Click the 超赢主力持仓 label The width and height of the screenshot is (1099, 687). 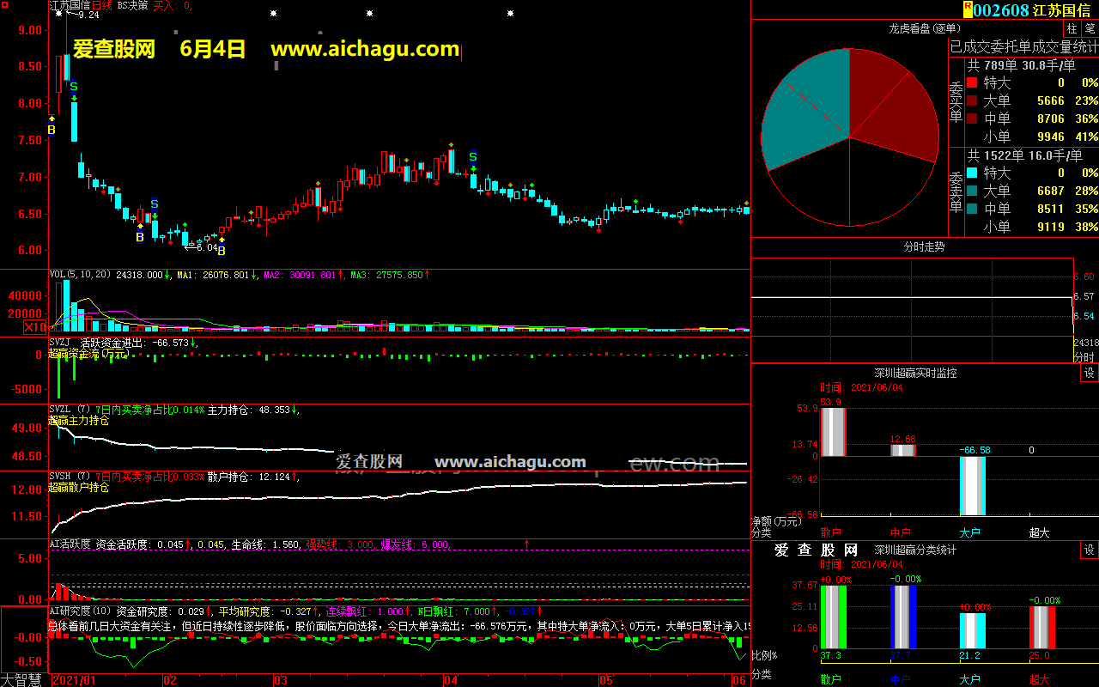coord(78,421)
